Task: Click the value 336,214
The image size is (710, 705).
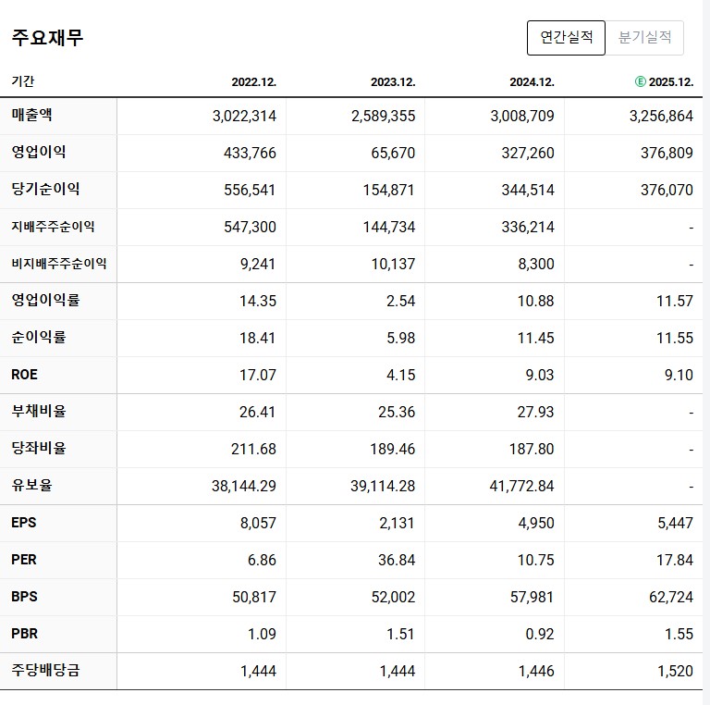Action: (528, 227)
